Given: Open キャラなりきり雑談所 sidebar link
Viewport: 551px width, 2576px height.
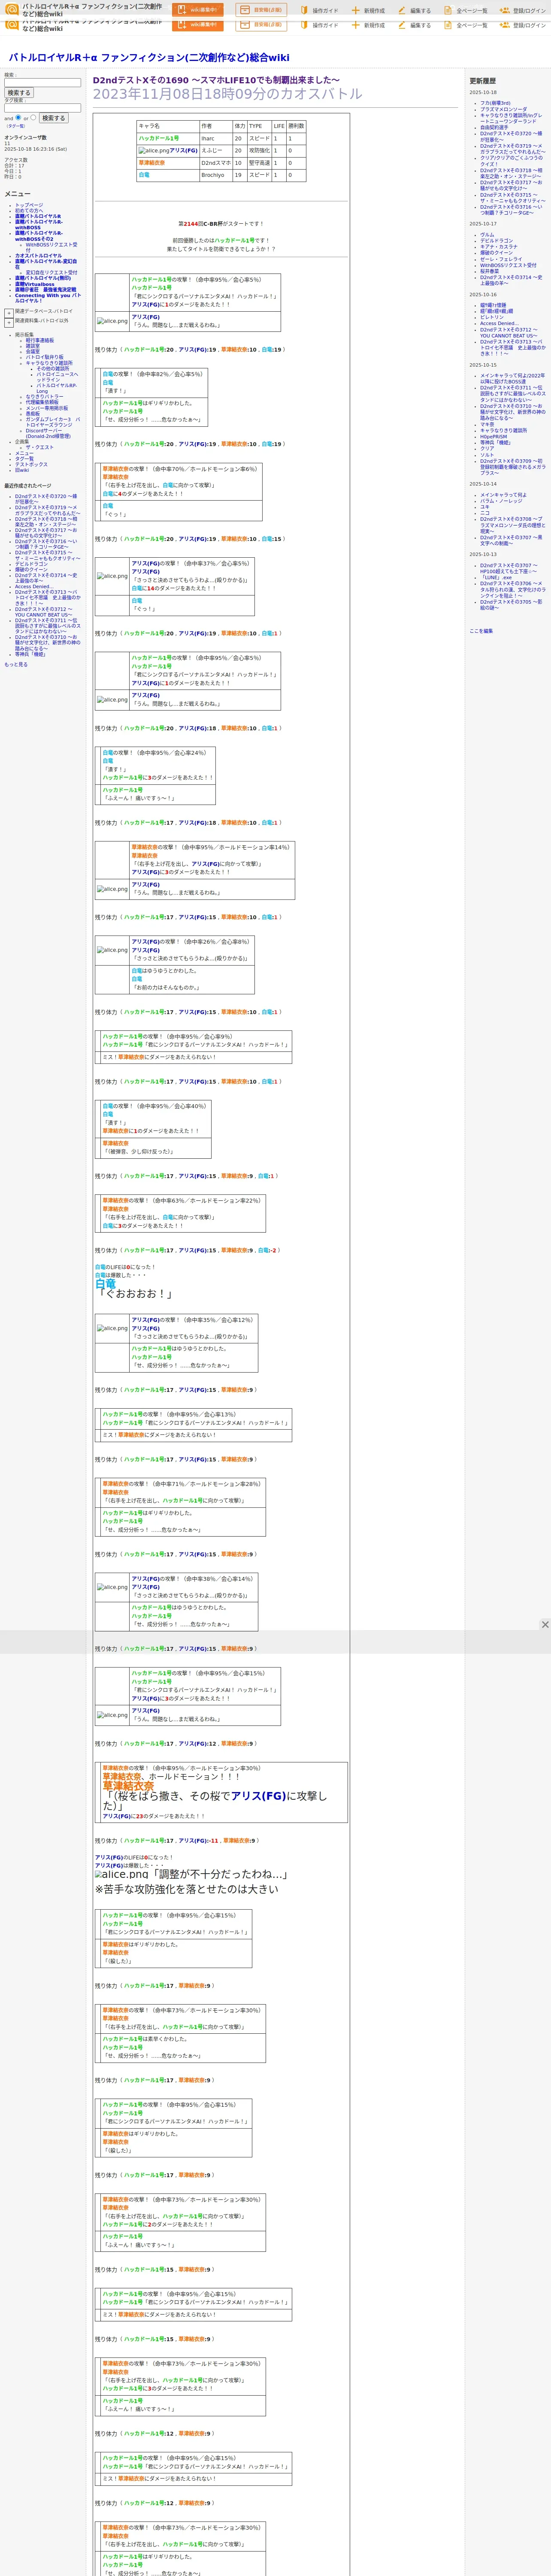Looking at the screenshot, I should pyautogui.click(x=49, y=363).
